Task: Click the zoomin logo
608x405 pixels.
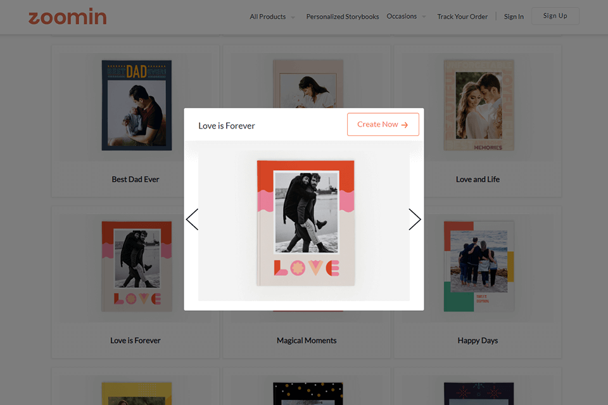Action: [68, 16]
